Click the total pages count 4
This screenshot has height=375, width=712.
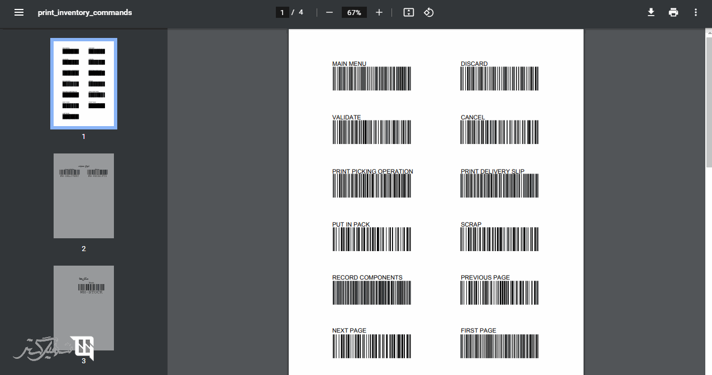coord(301,12)
